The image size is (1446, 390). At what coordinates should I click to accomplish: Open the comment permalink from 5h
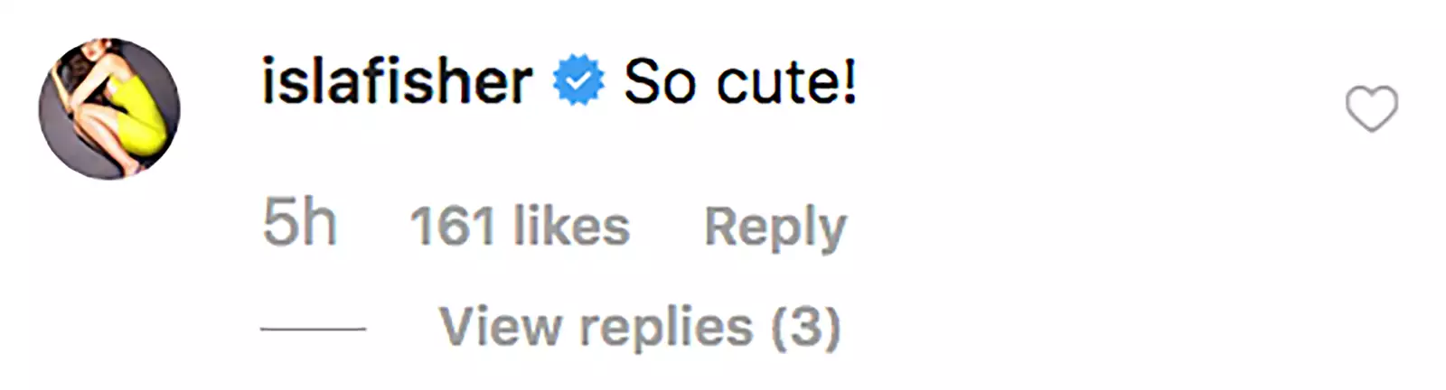pos(299,224)
